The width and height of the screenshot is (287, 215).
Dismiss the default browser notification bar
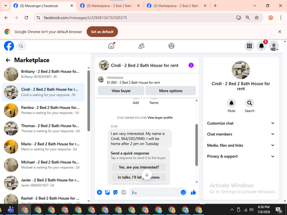[280, 32]
